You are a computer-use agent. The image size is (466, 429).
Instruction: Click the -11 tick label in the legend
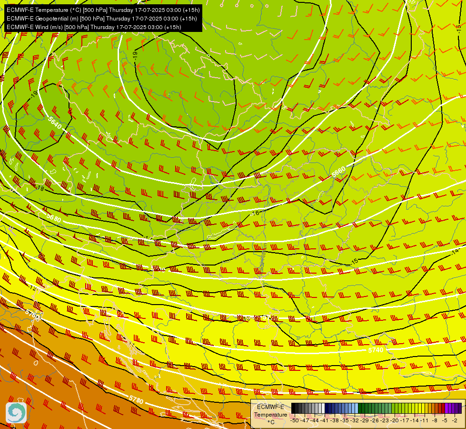425,421
